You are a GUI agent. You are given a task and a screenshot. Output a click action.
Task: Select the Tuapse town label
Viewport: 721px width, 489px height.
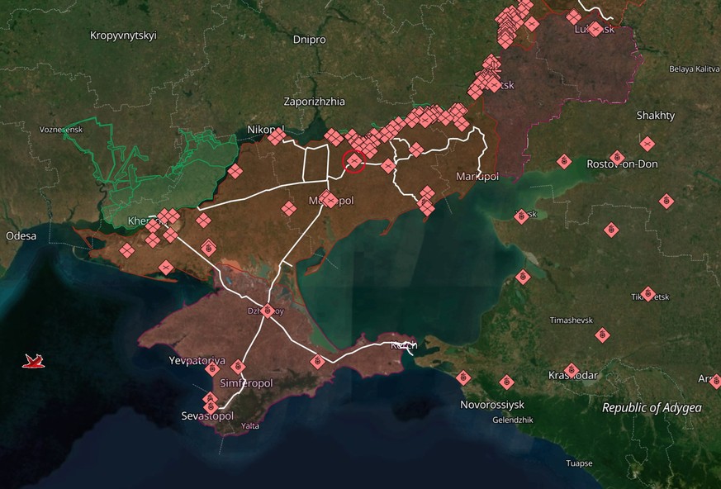click(x=580, y=463)
